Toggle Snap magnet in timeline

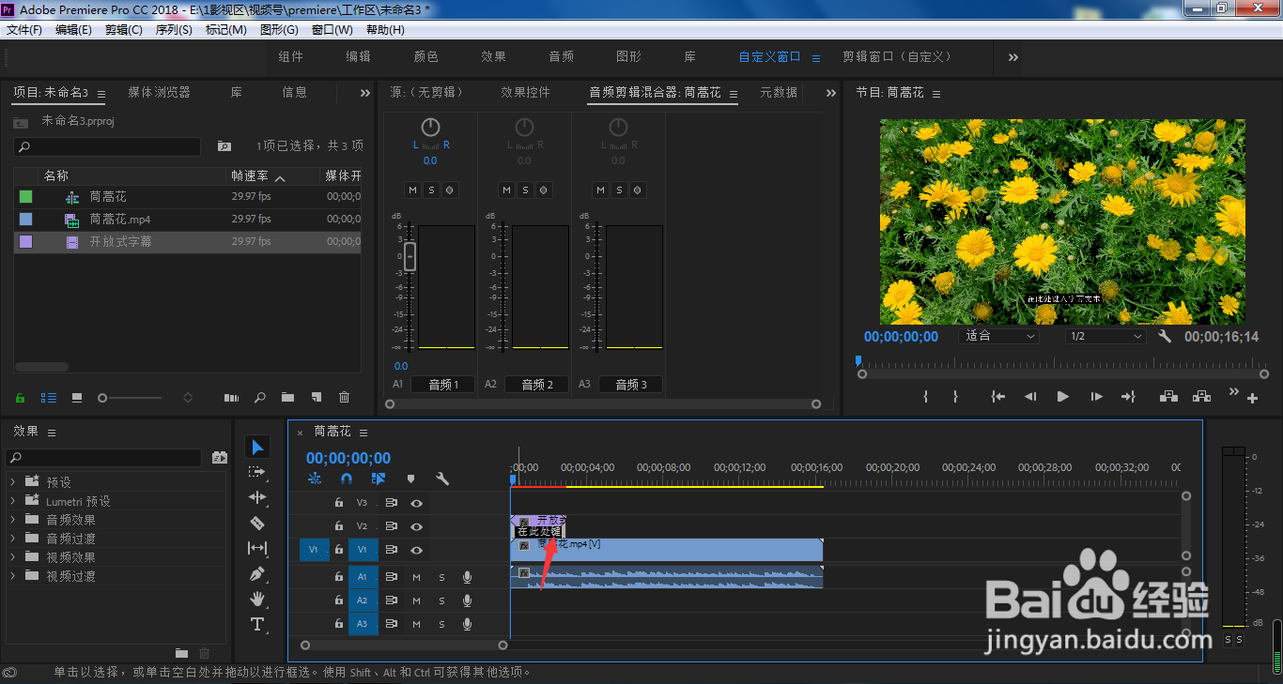346,479
